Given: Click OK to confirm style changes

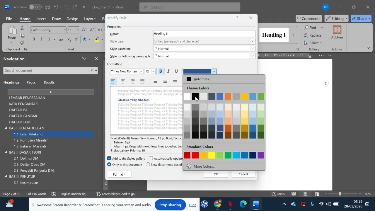Looking at the screenshot, I should 216,174.
